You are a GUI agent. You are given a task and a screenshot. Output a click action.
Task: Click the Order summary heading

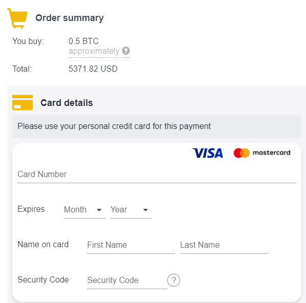(x=70, y=18)
